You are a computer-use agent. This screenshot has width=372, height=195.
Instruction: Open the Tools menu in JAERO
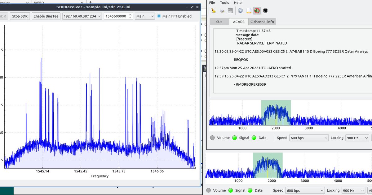[x=224, y=2]
